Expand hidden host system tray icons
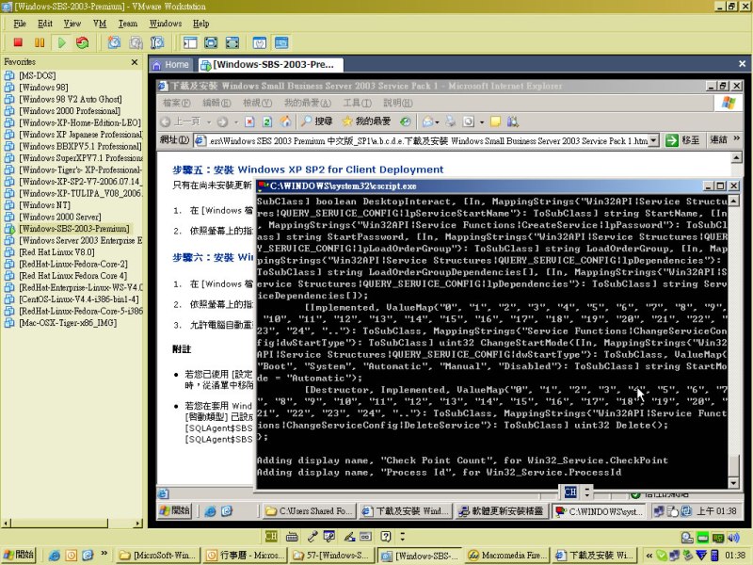This screenshot has height=565, width=753. point(649,556)
